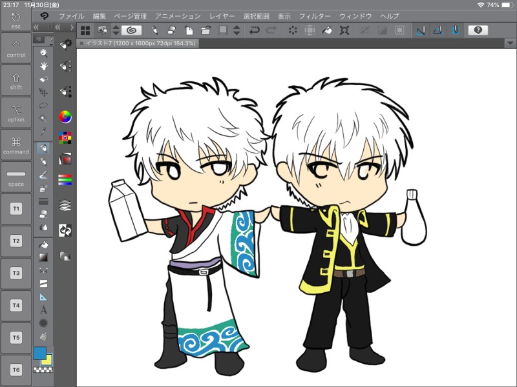This screenshot has height=387, width=517.
Task: Select the Eraser tool in tool palette
Action: coord(43,214)
